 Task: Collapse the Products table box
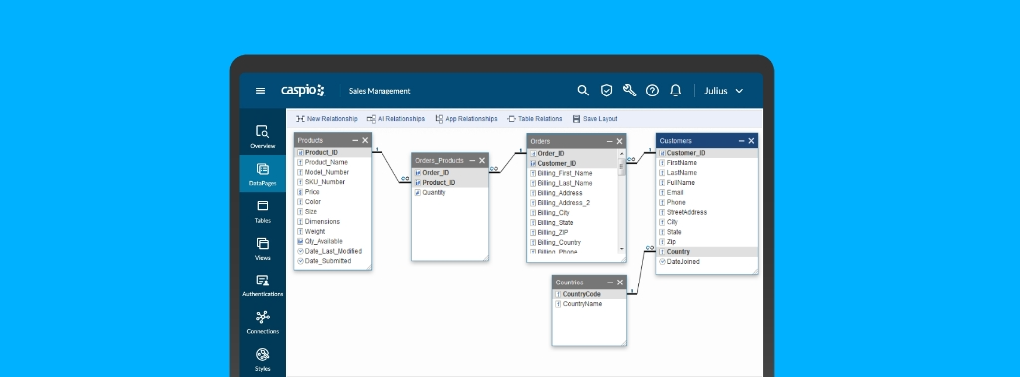point(355,140)
